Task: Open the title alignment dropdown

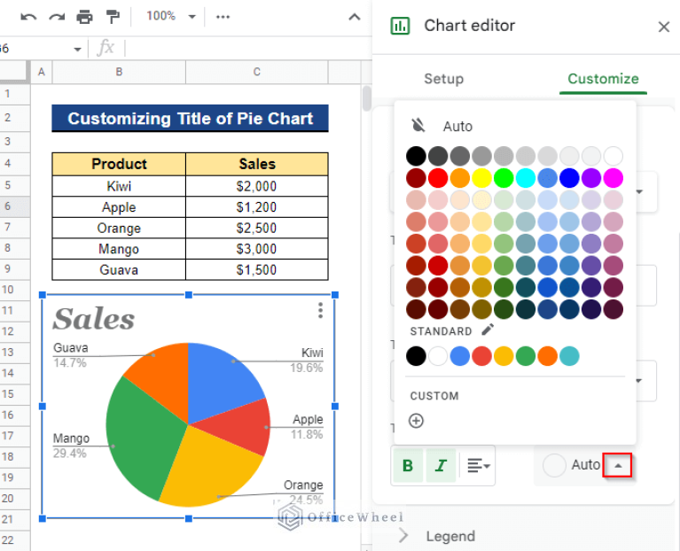Action: (478, 466)
